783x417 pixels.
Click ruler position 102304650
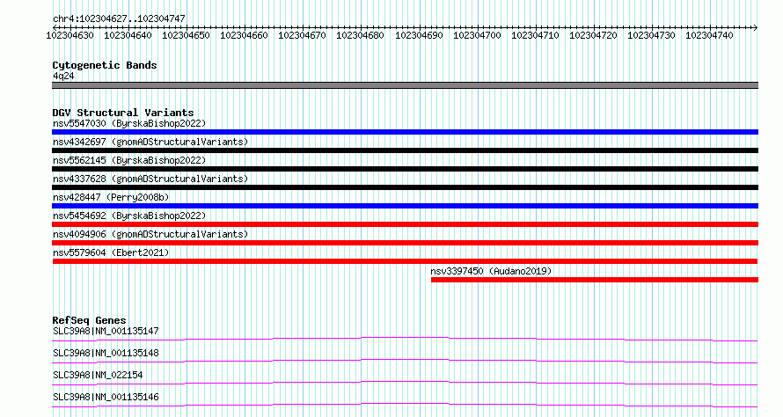coord(186,35)
